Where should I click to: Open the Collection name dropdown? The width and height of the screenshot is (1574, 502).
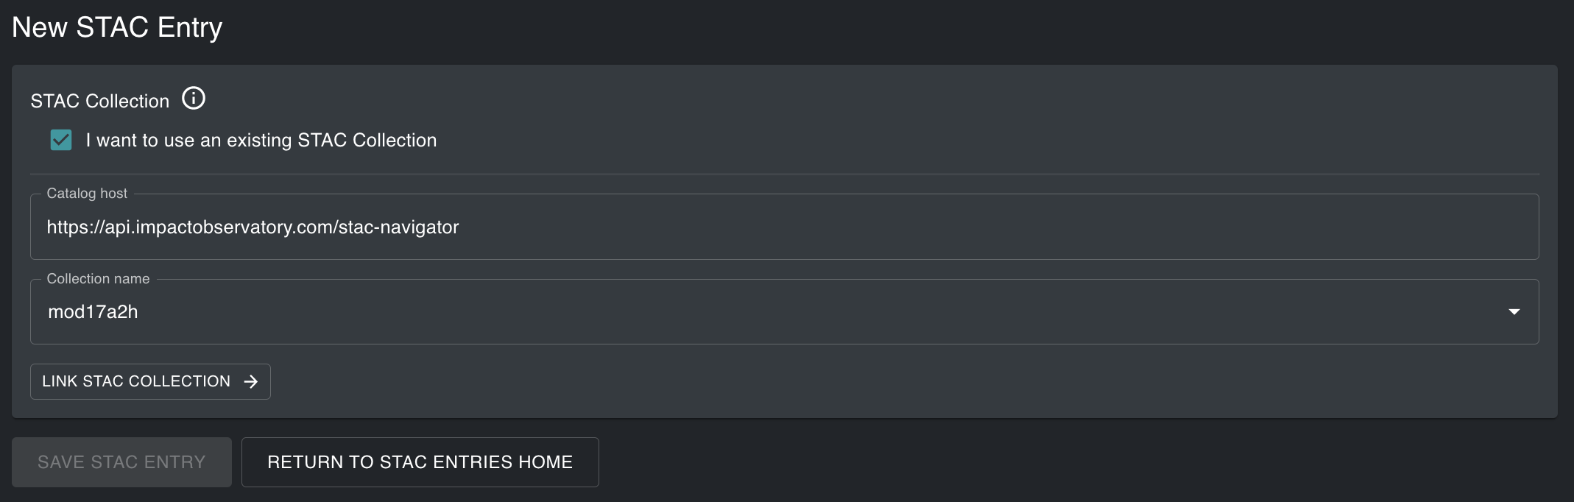[x=784, y=312]
